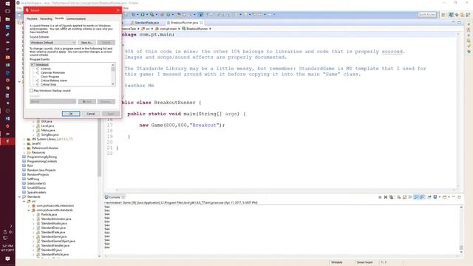The image size is (473, 266).
Task: Click the green Run toolbar icon
Action: [x=143, y=15]
